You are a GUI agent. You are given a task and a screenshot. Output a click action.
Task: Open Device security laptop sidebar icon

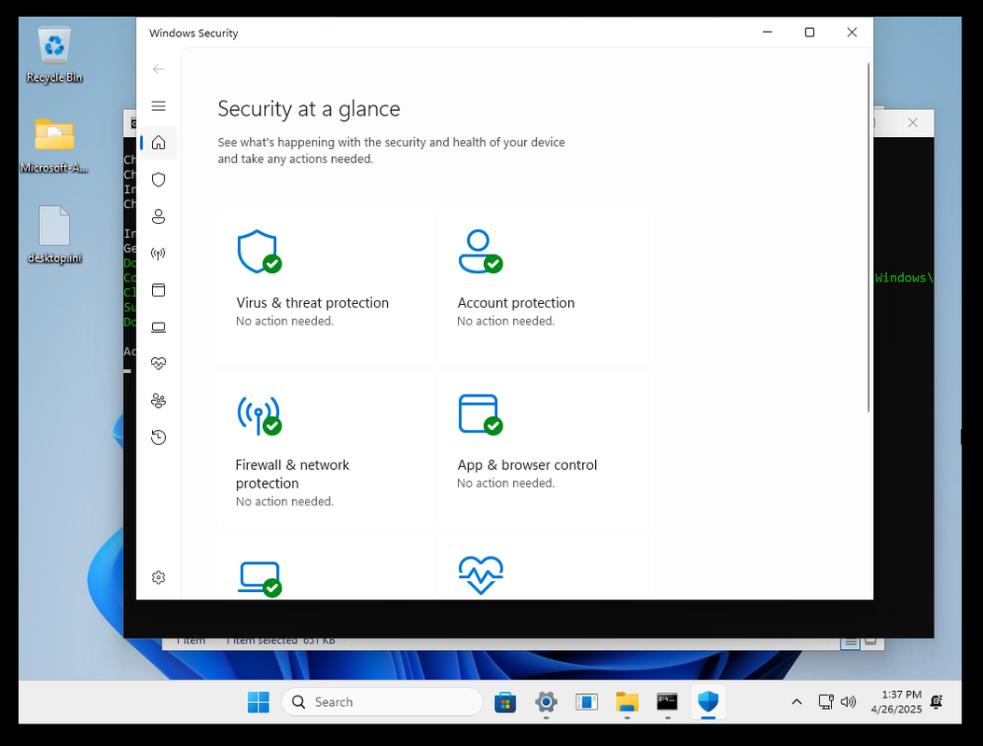click(159, 327)
